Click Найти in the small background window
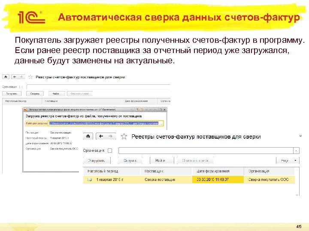The width and height of the screenshot is (309, 231). (x=56, y=94)
